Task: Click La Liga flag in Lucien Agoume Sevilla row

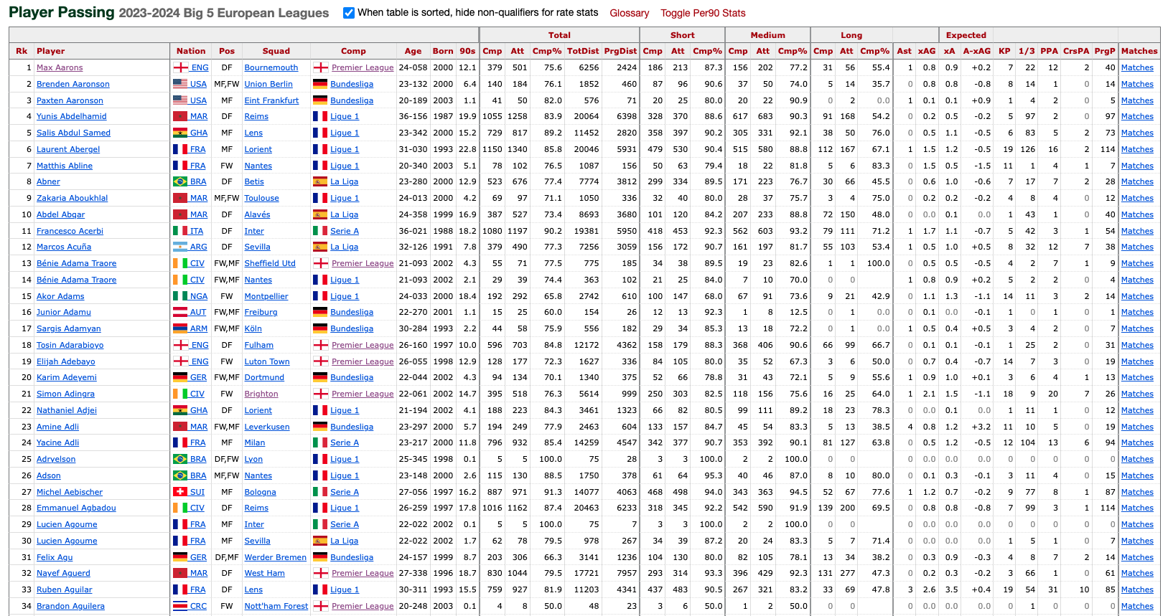Action: pos(320,541)
